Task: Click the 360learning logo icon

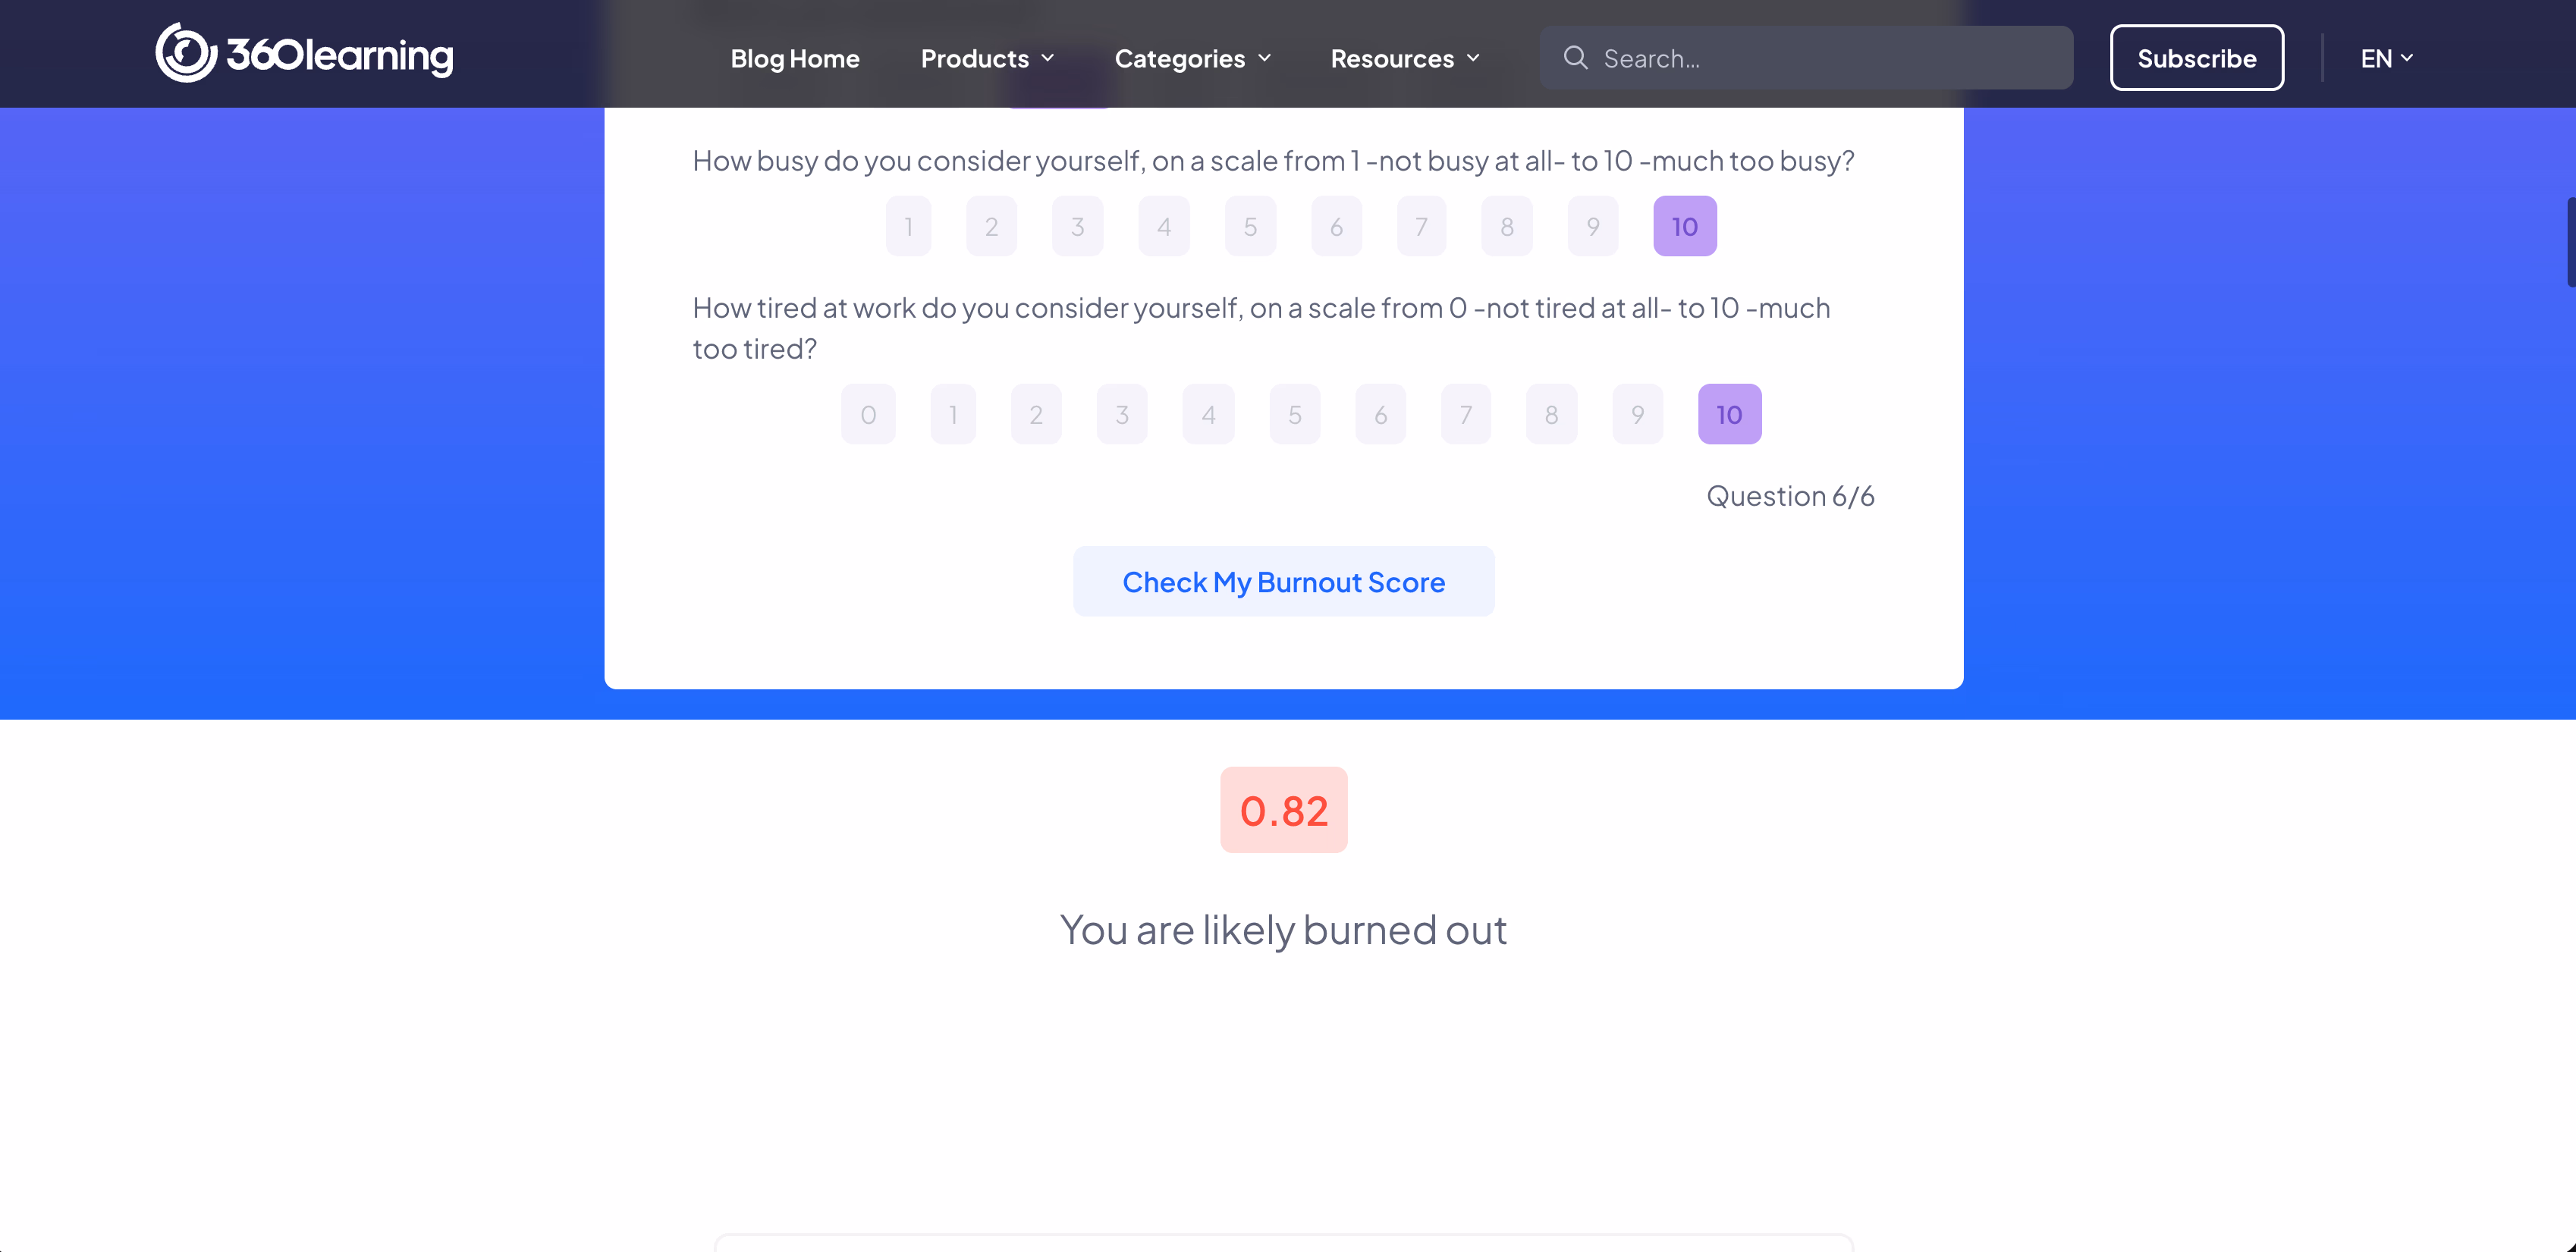Action: pyautogui.click(x=186, y=54)
